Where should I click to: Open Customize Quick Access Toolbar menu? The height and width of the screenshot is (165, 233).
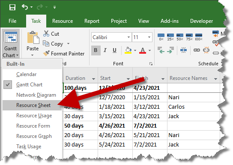click(x=55, y=7)
